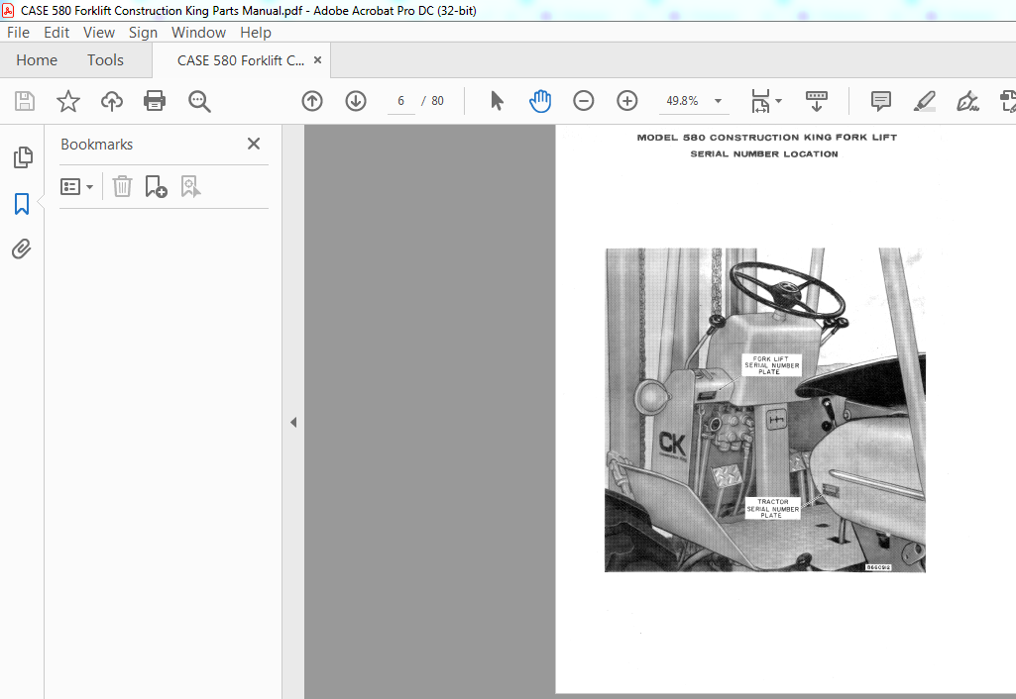
Task: Collapse the navigation pane arrow
Action: tap(293, 422)
